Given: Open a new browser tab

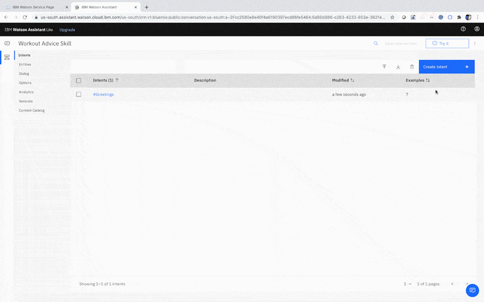Looking at the screenshot, I should (x=147, y=7).
